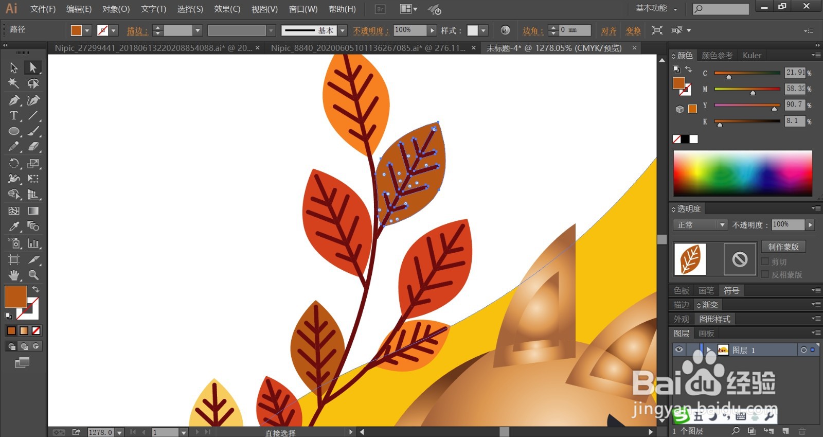823x437 pixels.
Task: Select the Column Graph tool
Action: point(33,243)
